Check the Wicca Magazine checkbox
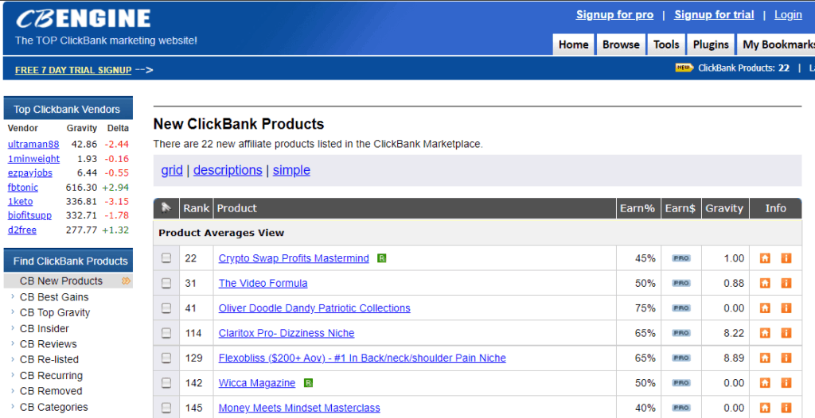The height and width of the screenshot is (418, 815). click(x=166, y=383)
